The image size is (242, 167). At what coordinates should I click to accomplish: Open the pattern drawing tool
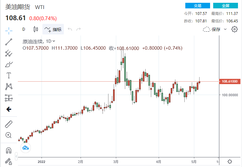click(9, 87)
